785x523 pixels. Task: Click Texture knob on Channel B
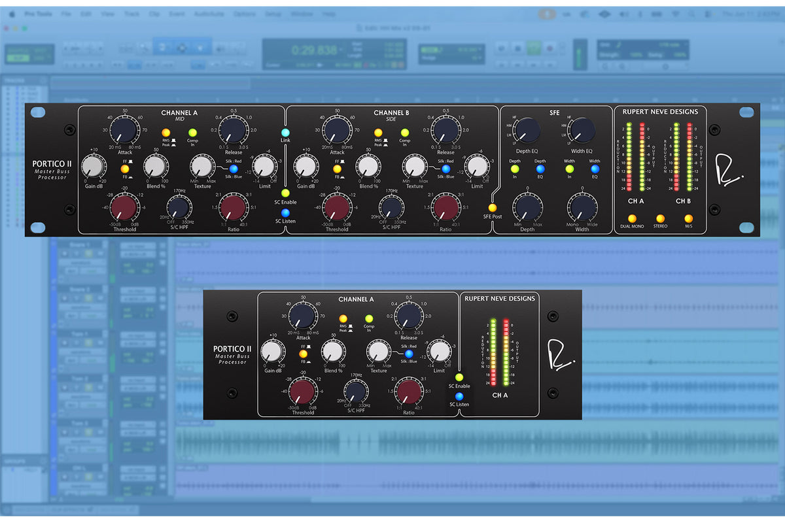[415, 166]
